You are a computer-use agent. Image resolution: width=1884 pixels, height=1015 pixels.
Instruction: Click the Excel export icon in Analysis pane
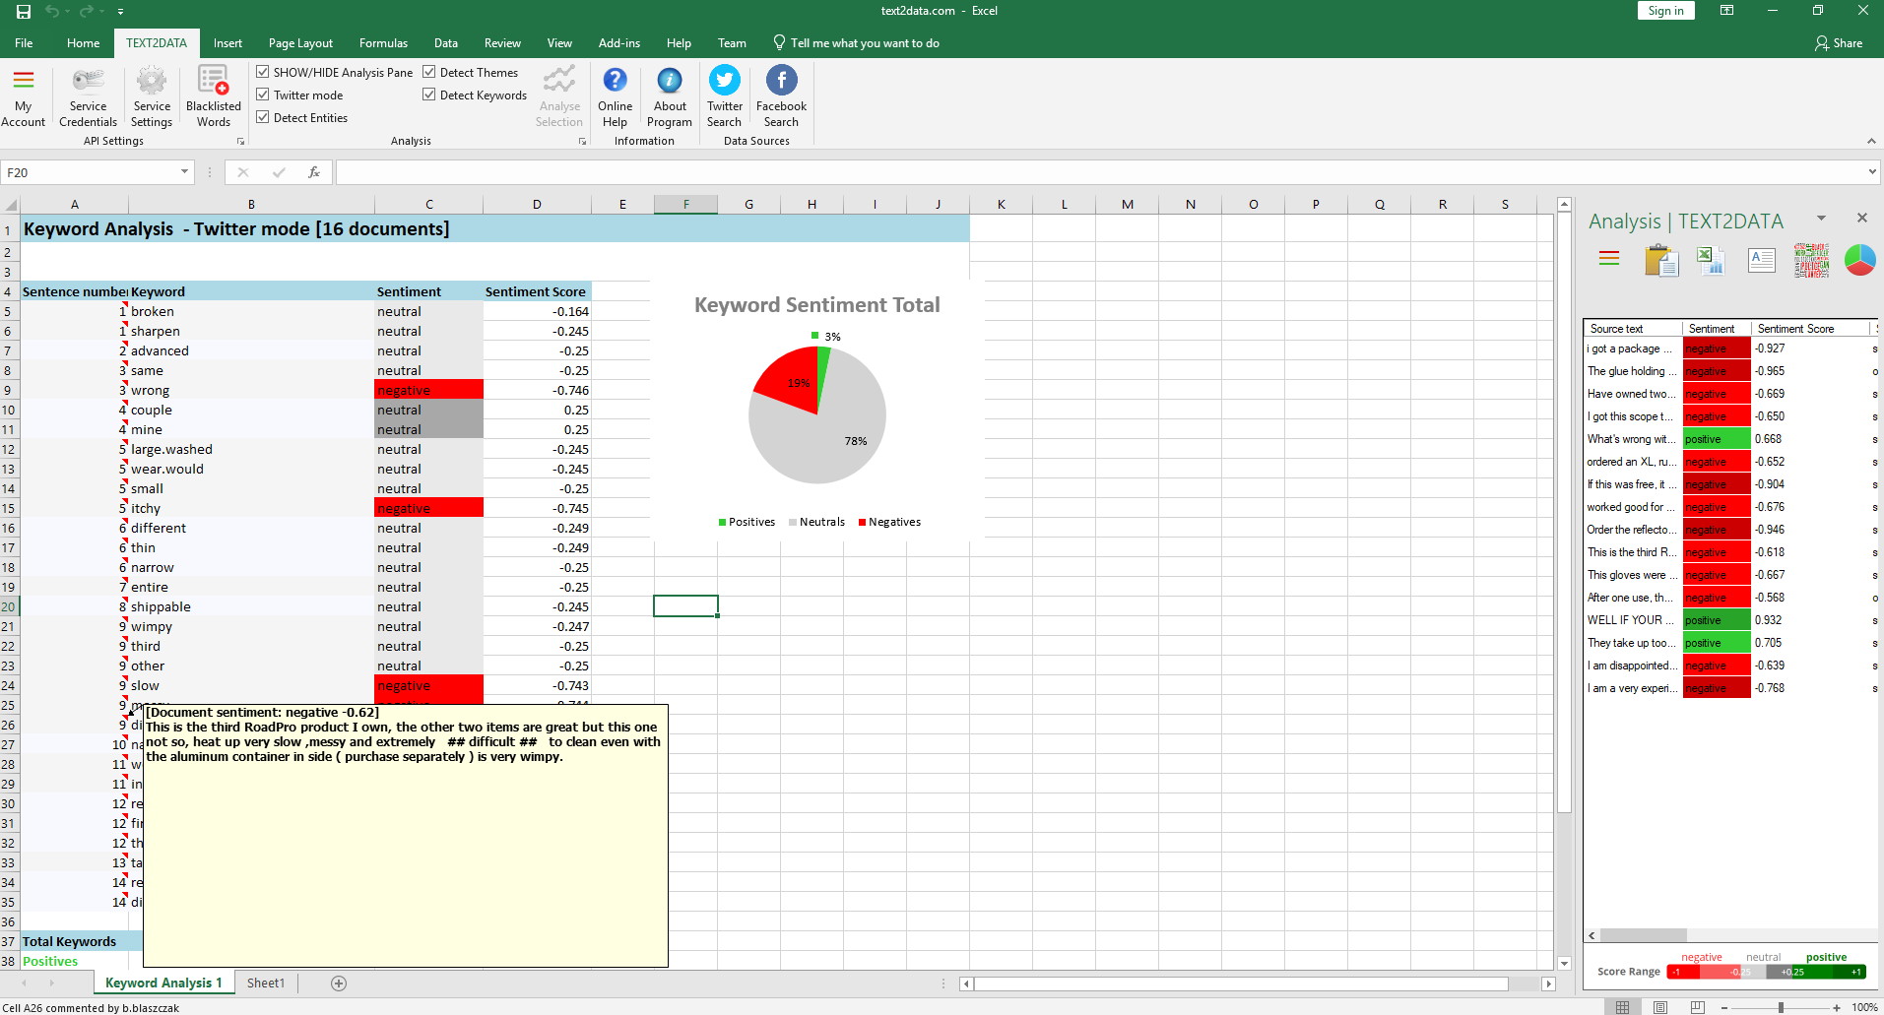point(1711,260)
